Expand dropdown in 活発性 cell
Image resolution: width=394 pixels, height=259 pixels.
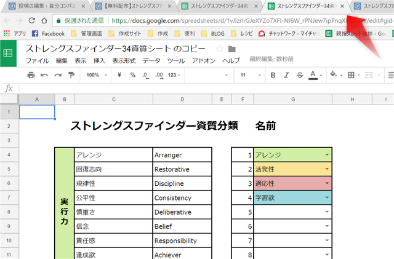click(x=327, y=169)
